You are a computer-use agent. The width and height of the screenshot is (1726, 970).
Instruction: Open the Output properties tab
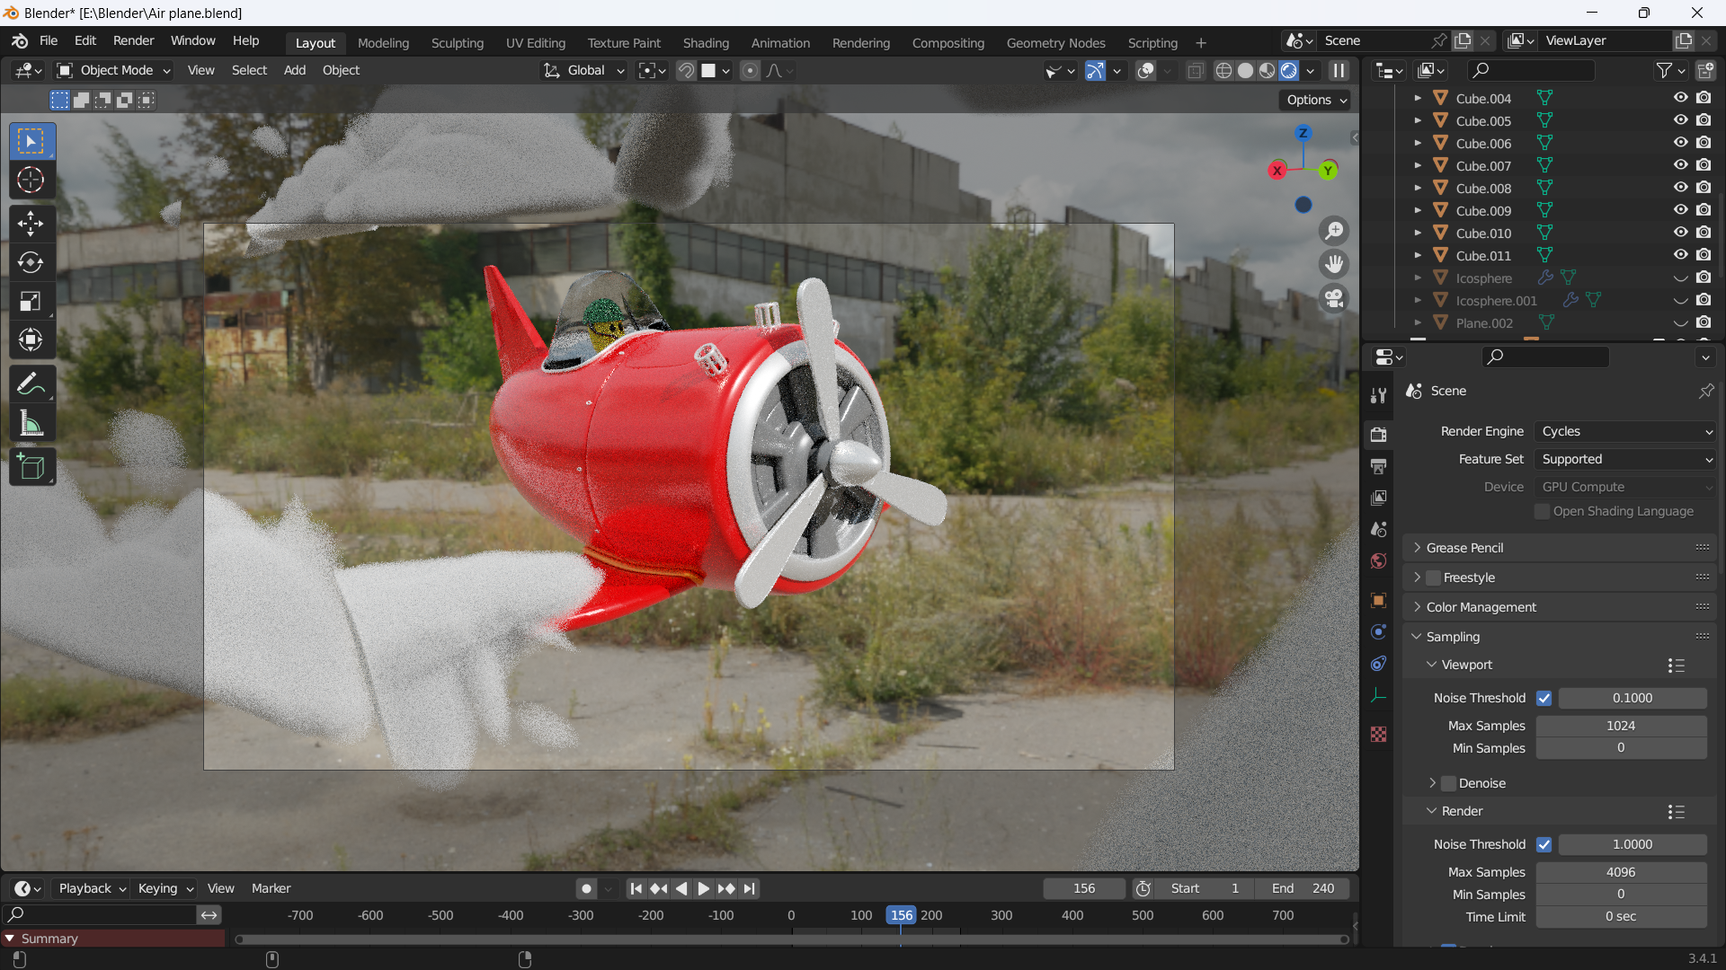tap(1378, 466)
